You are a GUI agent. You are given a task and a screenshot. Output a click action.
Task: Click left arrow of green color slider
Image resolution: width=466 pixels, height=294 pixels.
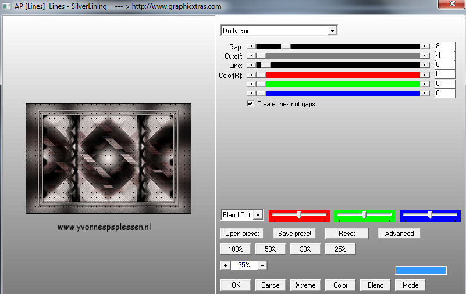click(x=251, y=84)
